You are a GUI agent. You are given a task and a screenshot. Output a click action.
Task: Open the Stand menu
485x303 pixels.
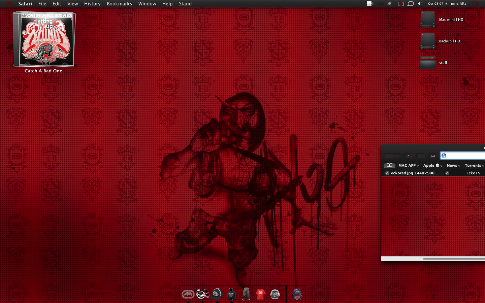(x=185, y=4)
